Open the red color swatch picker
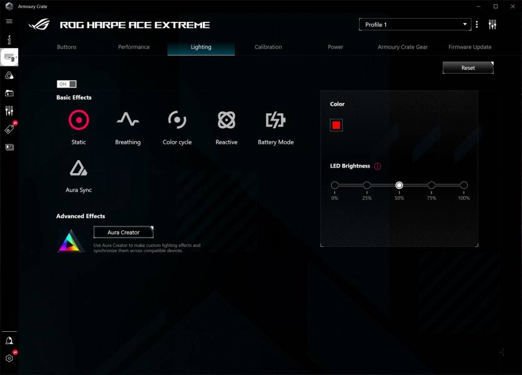This screenshot has width=522, height=375. pos(336,126)
